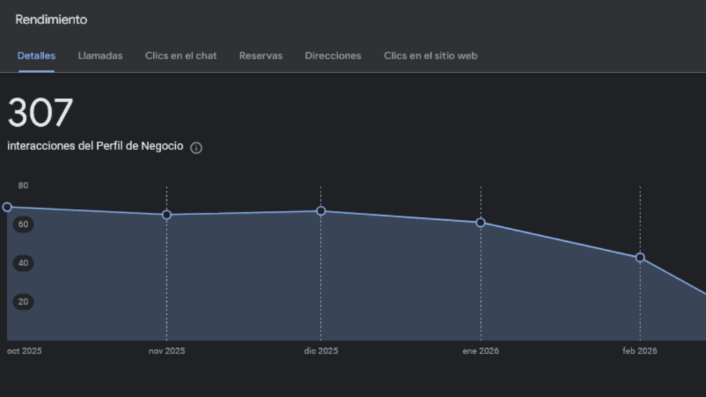The width and height of the screenshot is (706, 397).
Task: Click the 307 interactions total
Action: click(40, 112)
